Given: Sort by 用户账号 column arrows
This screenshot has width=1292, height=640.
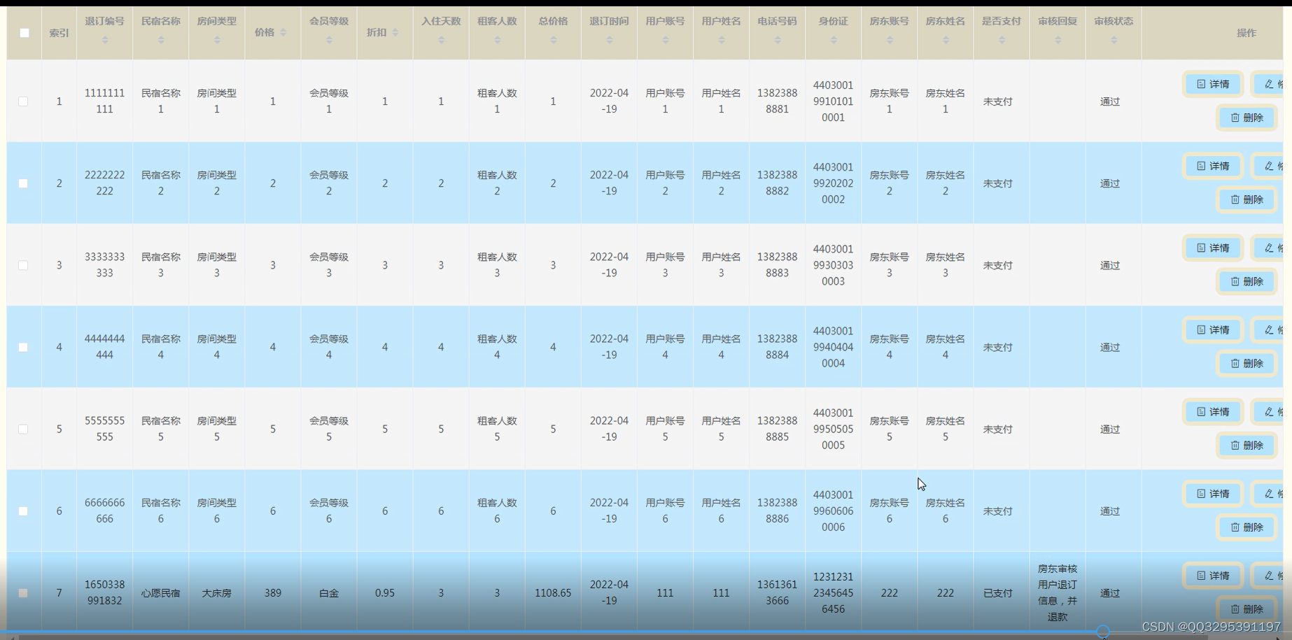Looking at the screenshot, I should [x=665, y=41].
